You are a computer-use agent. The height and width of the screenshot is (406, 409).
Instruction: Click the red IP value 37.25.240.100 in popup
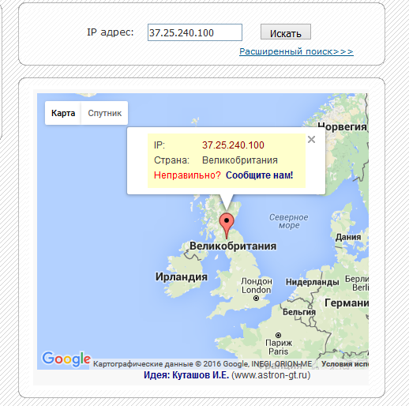pyautogui.click(x=233, y=145)
